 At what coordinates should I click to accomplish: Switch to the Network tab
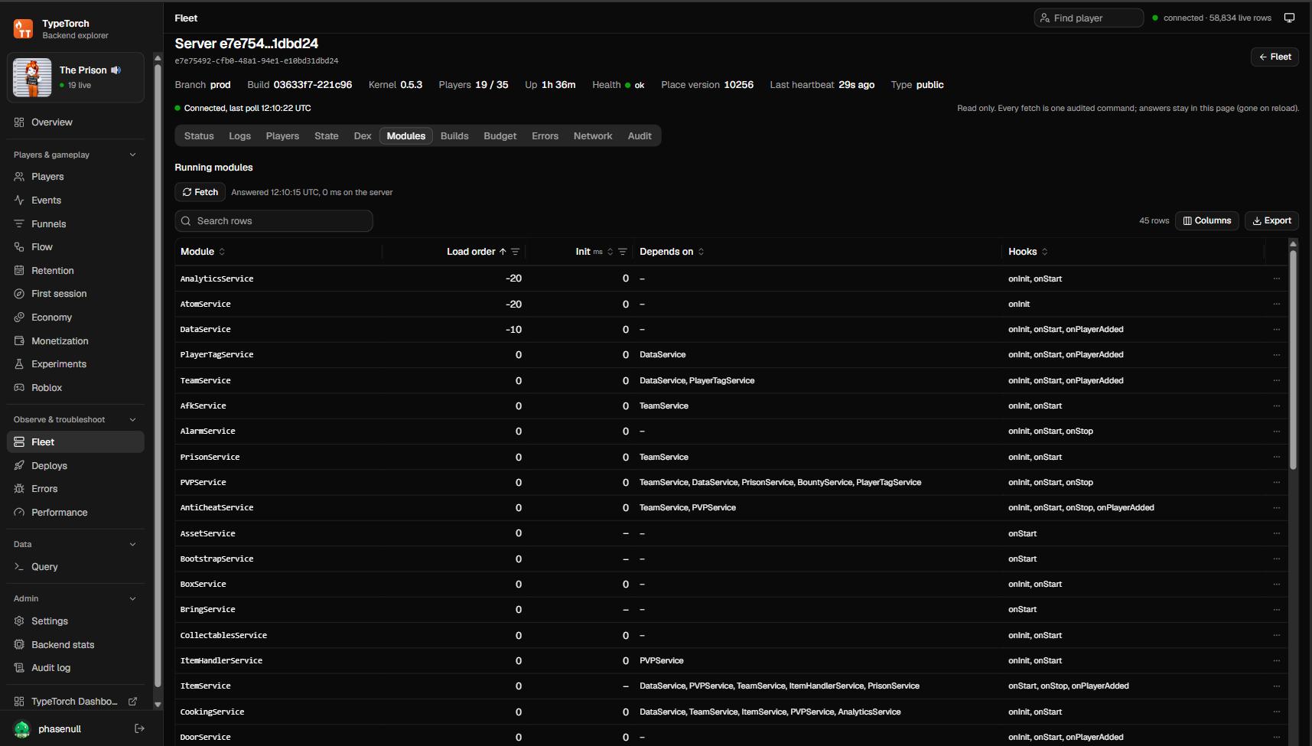coord(593,136)
